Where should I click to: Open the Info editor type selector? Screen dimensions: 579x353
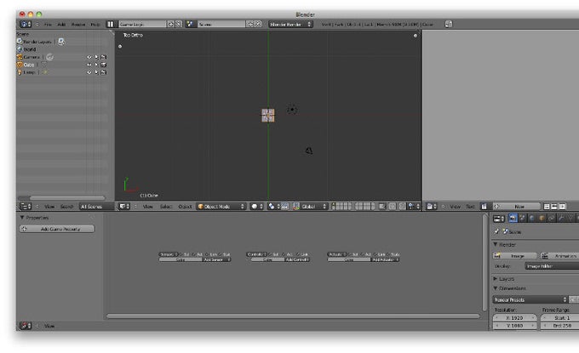tap(26, 25)
